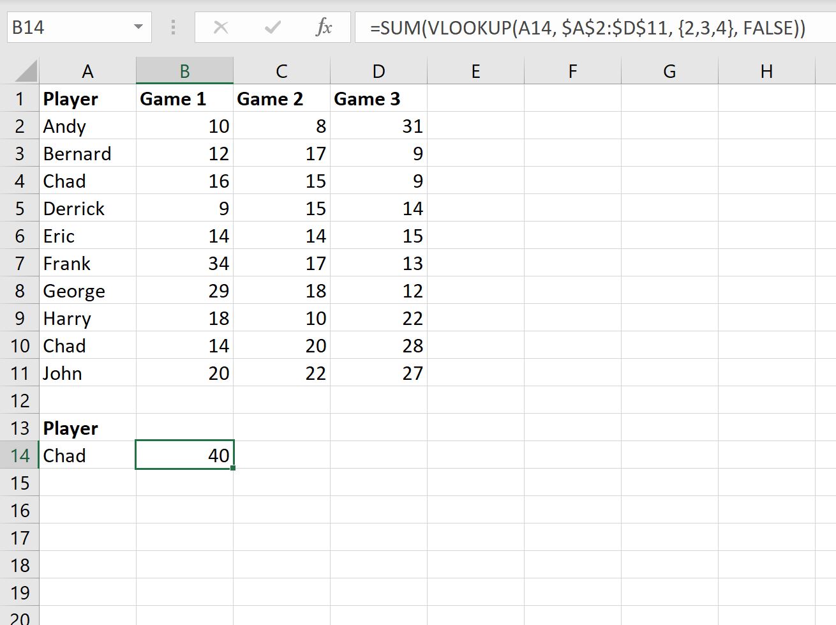Select the cell containing John
The height and width of the screenshot is (625, 836).
click(x=87, y=373)
